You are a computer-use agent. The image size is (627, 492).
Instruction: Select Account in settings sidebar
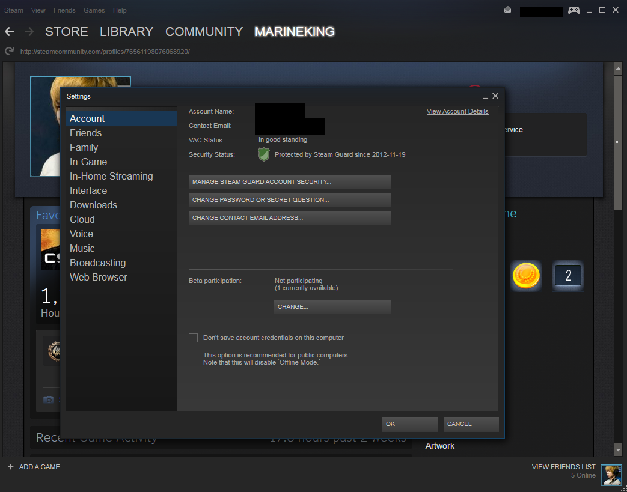click(x=121, y=118)
